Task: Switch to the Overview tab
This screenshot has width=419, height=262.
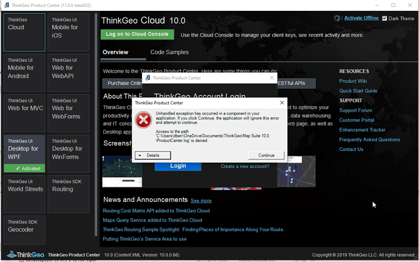Action: 115,52
